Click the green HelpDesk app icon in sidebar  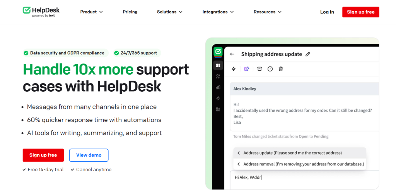[218, 51]
